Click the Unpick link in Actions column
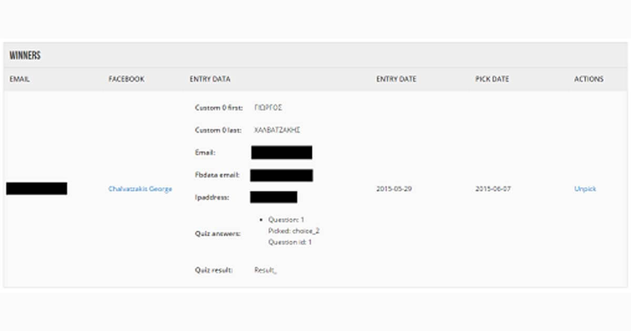The width and height of the screenshot is (631, 331). (585, 189)
